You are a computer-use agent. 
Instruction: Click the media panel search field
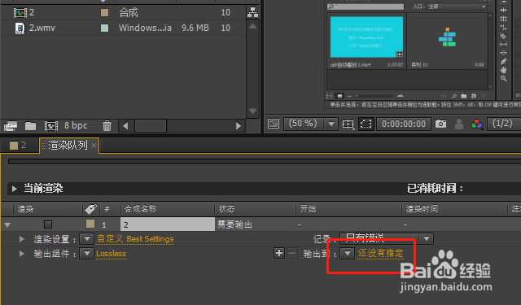(366, 7)
